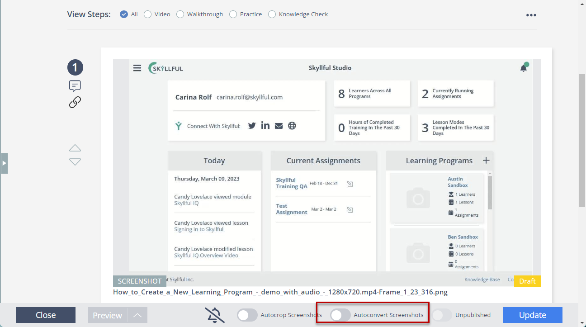Image resolution: width=586 pixels, height=327 pixels.
Task: Click the Preview button
Action: (x=108, y=315)
